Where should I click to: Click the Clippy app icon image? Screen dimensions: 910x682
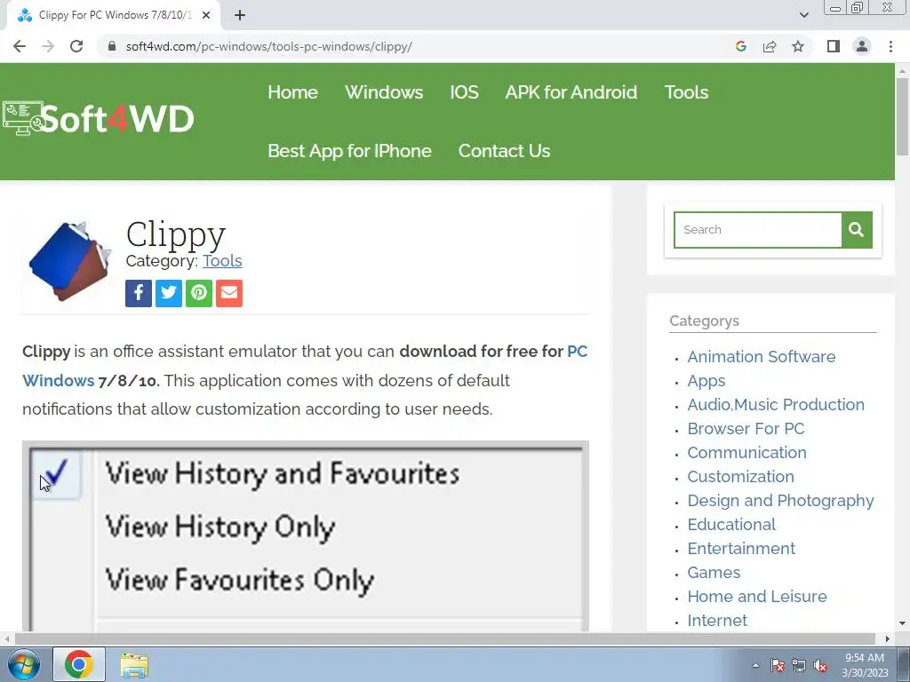click(69, 261)
